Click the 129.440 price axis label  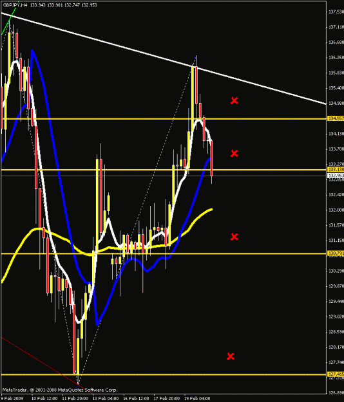pos(336,302)
